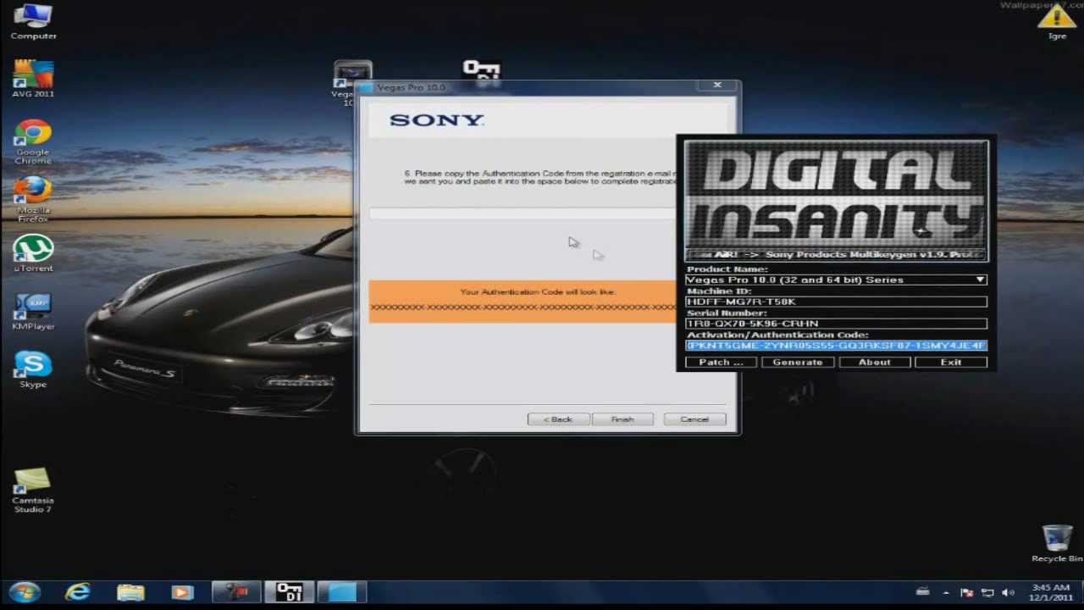Select the Activation/Authentication Code field
This screenshot has height=610, width=1084.
(x=836, y=346)
